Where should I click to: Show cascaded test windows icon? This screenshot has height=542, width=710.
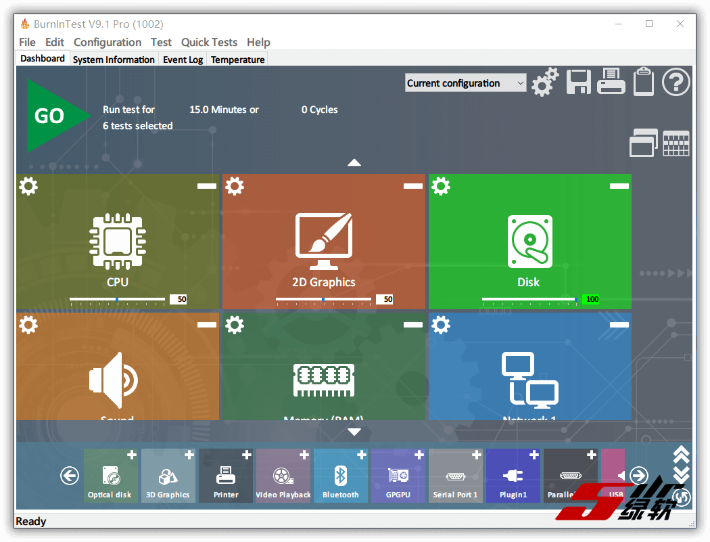pyautogui.click(x=644, y=143)
